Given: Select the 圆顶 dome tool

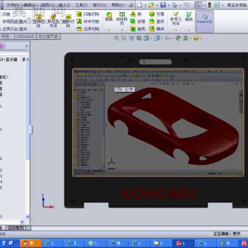Looking at the screenshot, I should [157, 22].
